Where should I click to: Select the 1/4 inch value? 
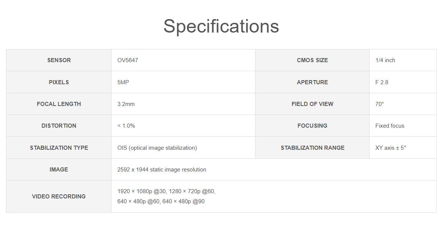385,60
